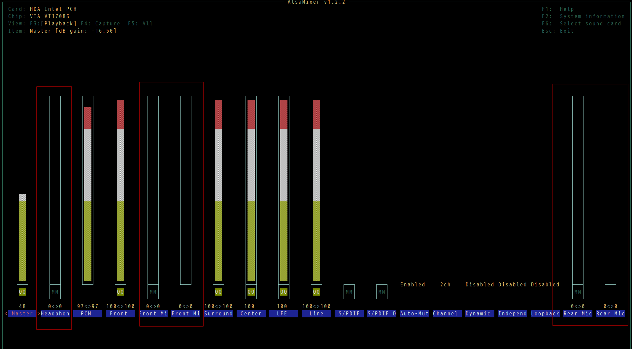Viewport: 632px width, 349px height.
Task: Click the second Front Mic volume bar
Action: [186, 190]
